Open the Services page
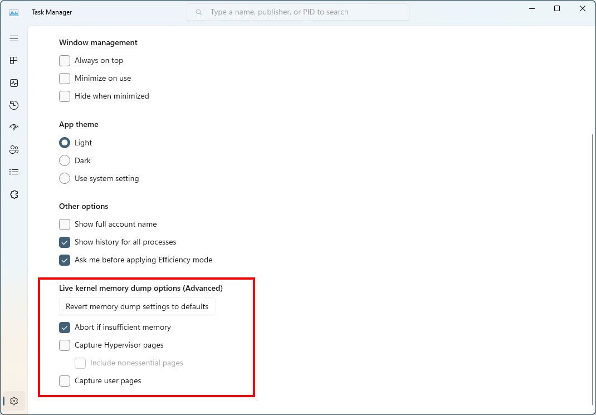 click(13, 194)
